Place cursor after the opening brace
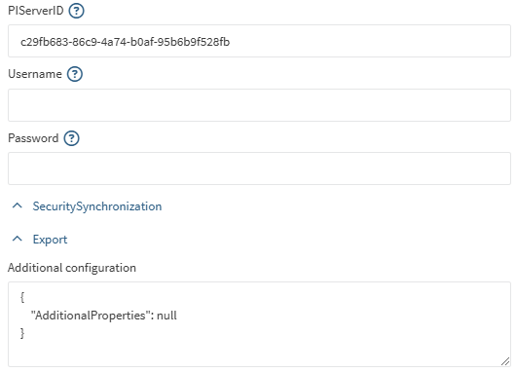The image size is (517, 373). coord(22,297)
